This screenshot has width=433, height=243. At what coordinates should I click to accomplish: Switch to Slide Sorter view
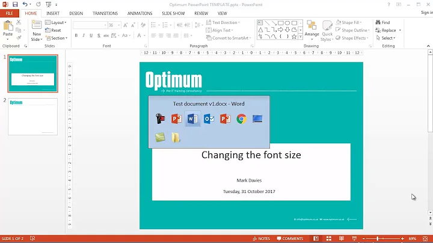click(328, 239)
